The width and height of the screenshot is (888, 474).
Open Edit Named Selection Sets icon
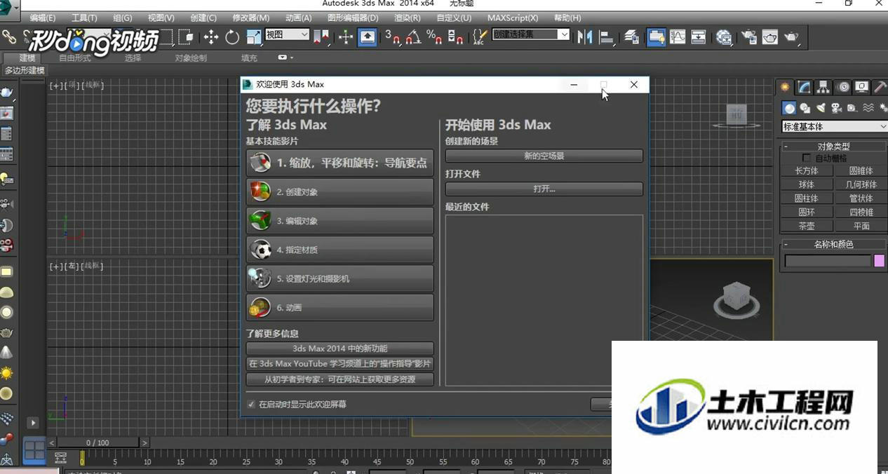pos(480,37)
